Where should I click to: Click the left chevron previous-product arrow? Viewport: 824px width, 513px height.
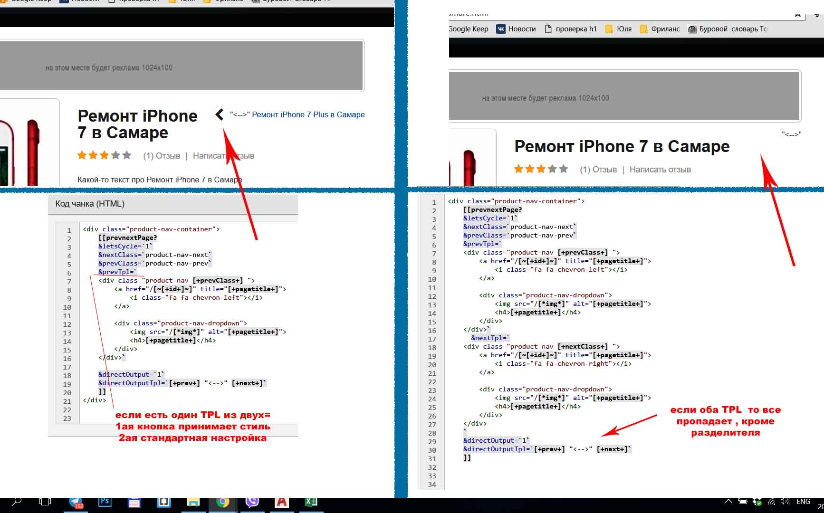[219, 114]
